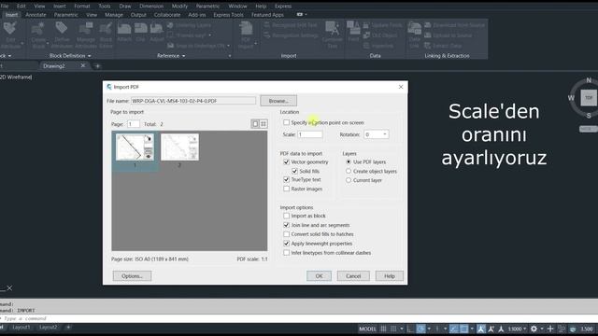
Task: Uncheck Vector geometry checkbox
Action: point(287,161)
